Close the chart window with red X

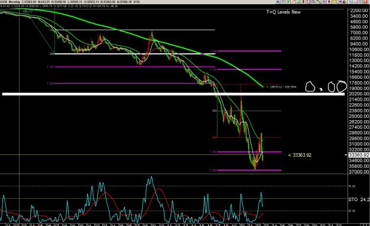tap(365, 2)
